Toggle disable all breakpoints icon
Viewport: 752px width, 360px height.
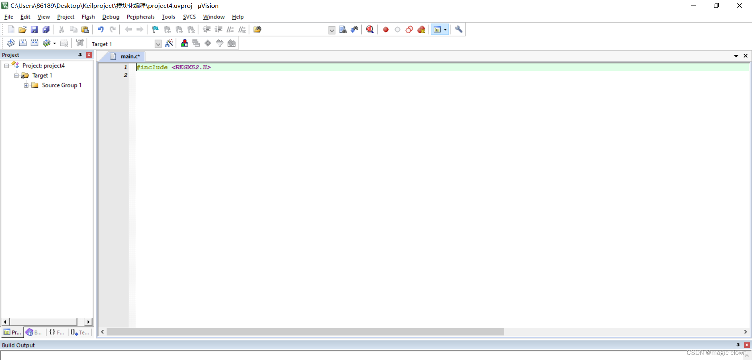point(409,29)
